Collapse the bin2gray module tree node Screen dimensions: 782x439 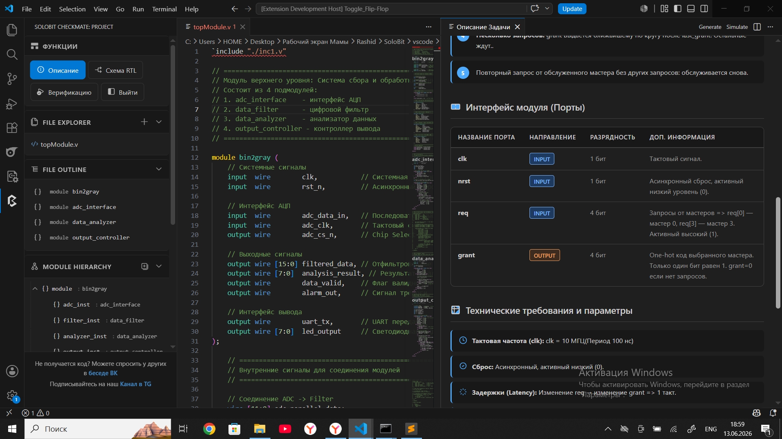[35, 289]
